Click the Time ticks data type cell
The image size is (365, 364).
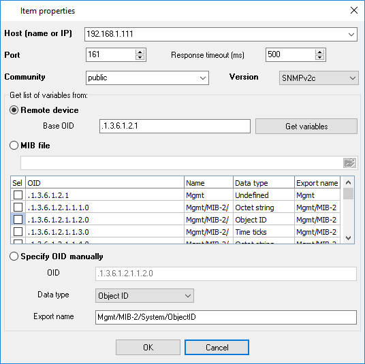point(264,232)
